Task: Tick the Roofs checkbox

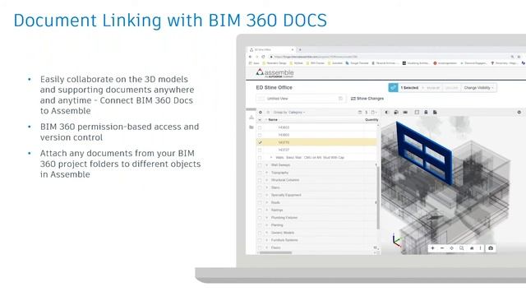Action: click(x=260, y=203)
